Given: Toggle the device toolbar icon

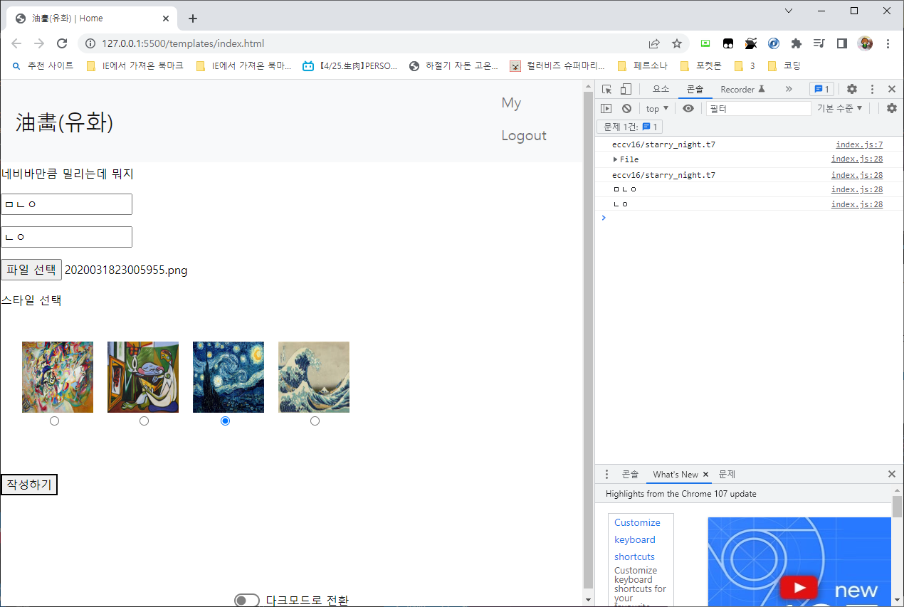Looking at the screenshot, I should tap(626, 89).
